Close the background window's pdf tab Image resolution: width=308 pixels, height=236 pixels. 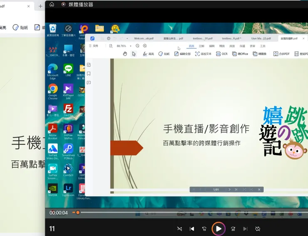[x=28, y=6]
